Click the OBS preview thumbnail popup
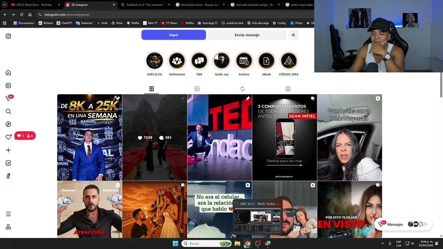The width and height of the screenshot is (443, 249). click(257, 217)
